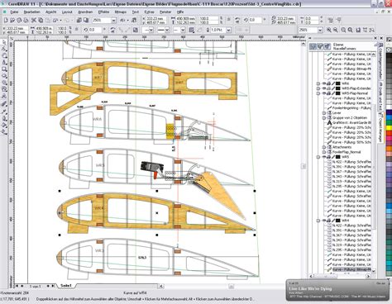This screenshot has width=392, height=304.
Task: Open the Ansicht menu
Action: tap(51, 12)
